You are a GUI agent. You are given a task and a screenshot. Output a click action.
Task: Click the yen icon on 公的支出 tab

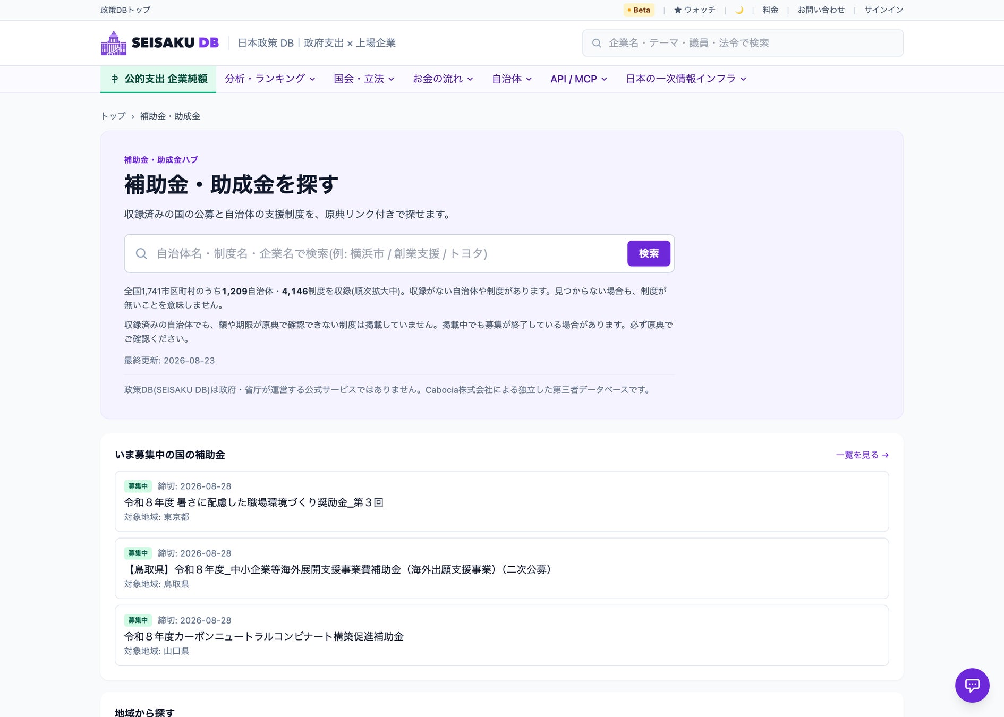115,79
